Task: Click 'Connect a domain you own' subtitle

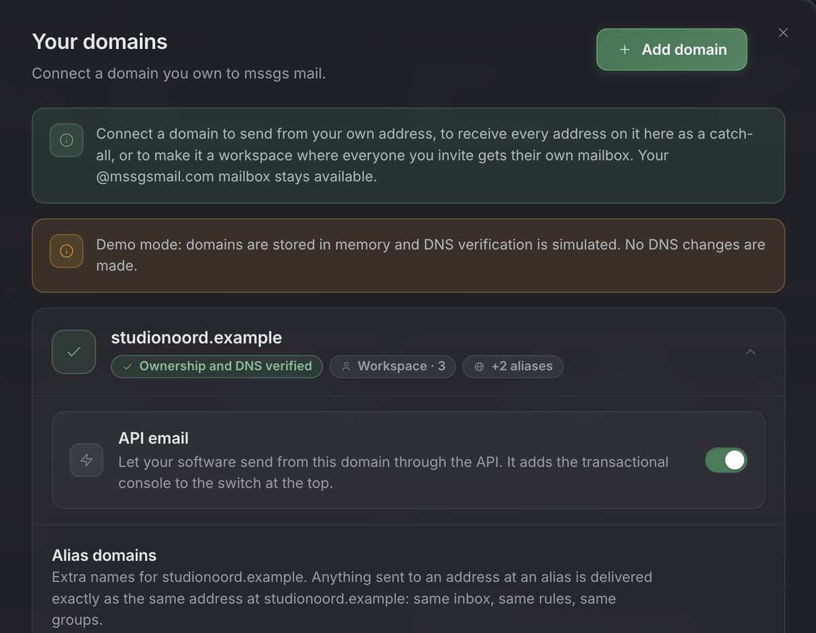Action: pyautogui.click(x=179, y=73)
